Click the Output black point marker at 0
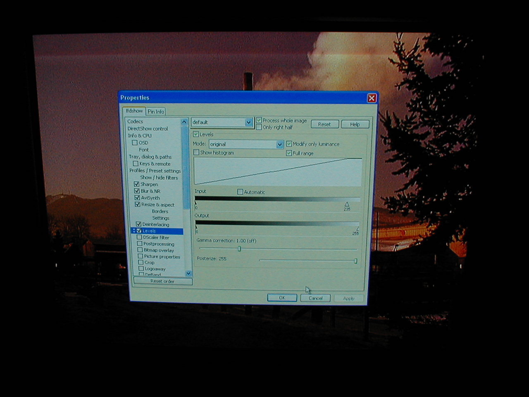529x397 pixels. 196,228
